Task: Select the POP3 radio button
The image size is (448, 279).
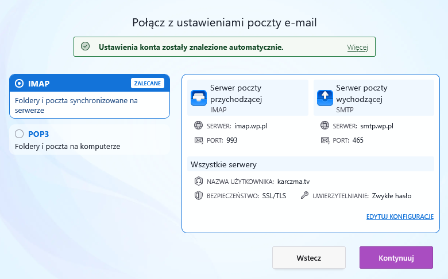Action: point(19,133)
